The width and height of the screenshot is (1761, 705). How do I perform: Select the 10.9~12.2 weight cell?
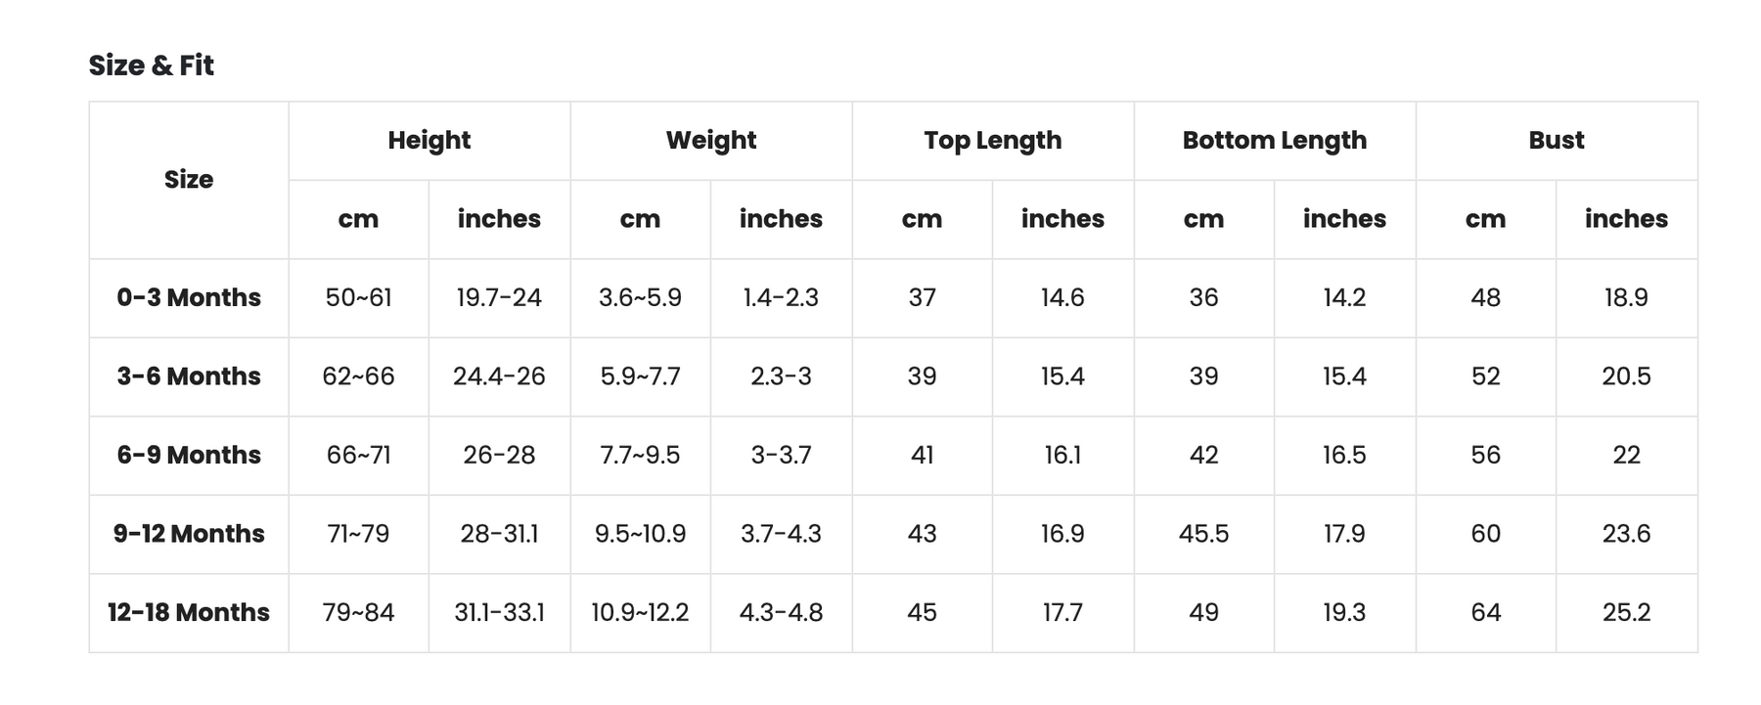(x=640, y=613)
